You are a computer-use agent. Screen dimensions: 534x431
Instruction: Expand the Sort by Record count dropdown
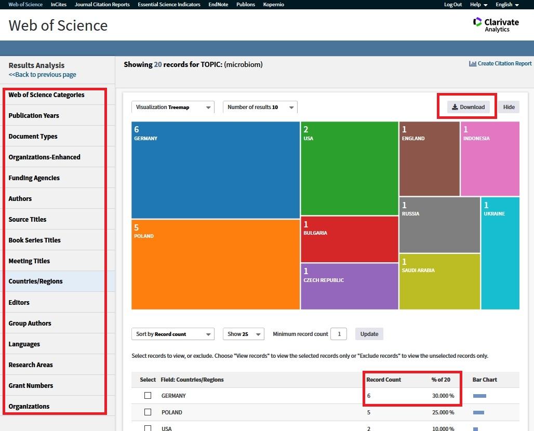(172, 334)
